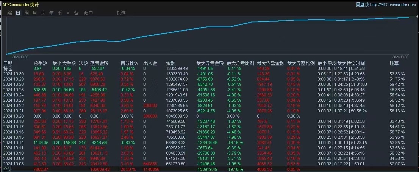Click the 总手数 column header
This screenshot has width=419, height=172.
point(41,64)
